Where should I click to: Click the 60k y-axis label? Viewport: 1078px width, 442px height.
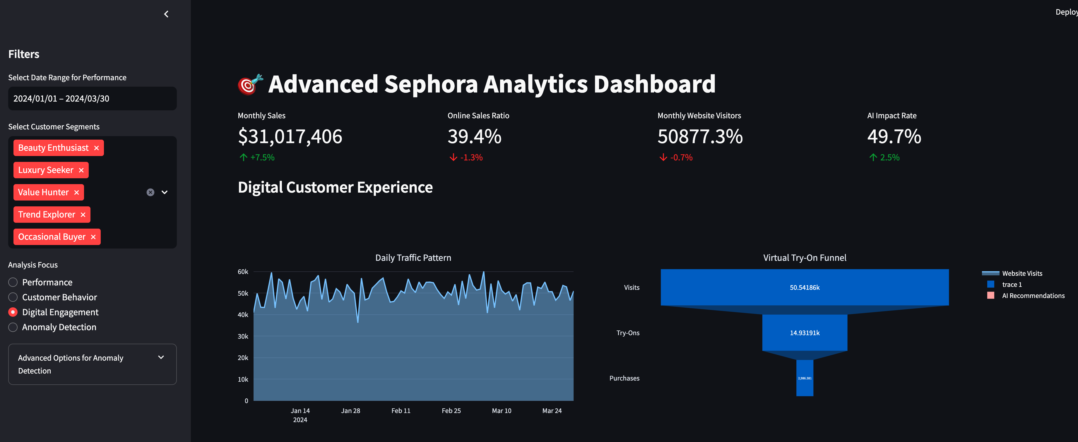[243, 272]
